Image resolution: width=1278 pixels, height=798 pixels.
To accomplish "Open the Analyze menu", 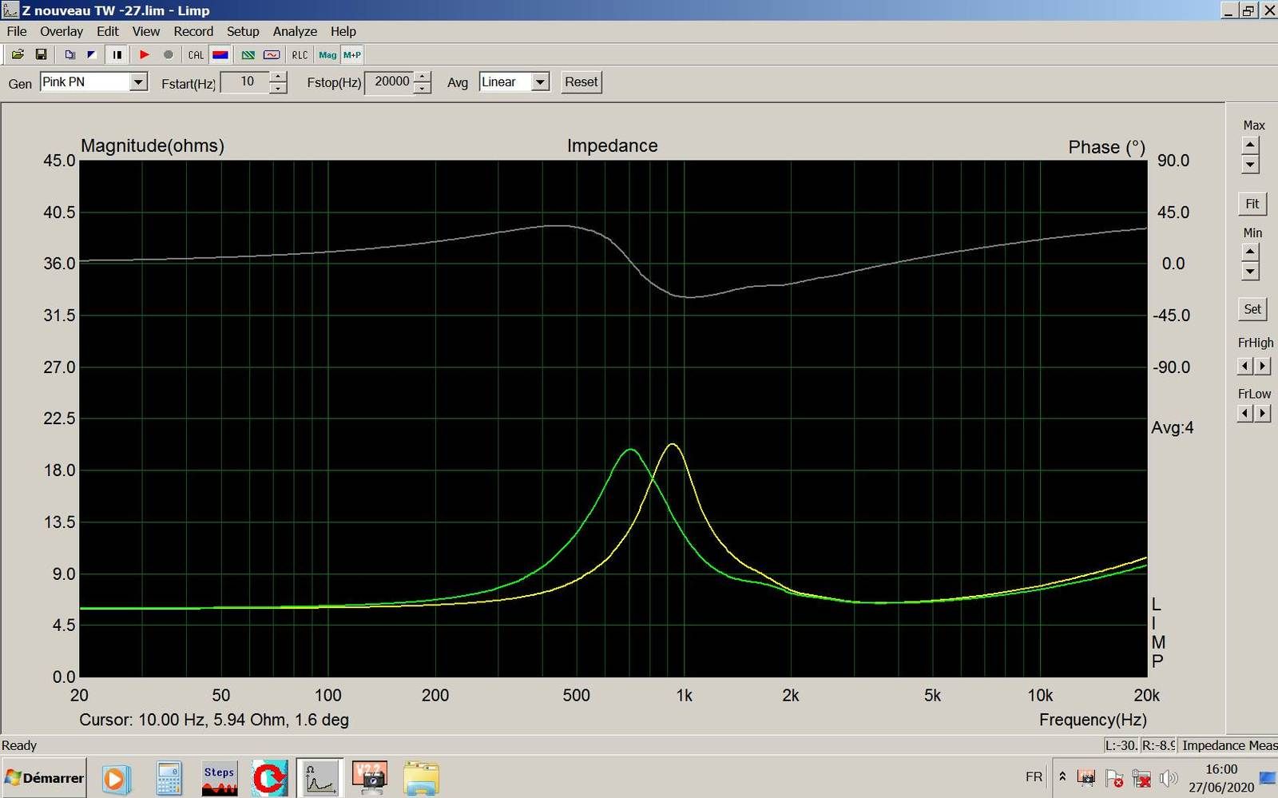I will (x=295, y=31).
